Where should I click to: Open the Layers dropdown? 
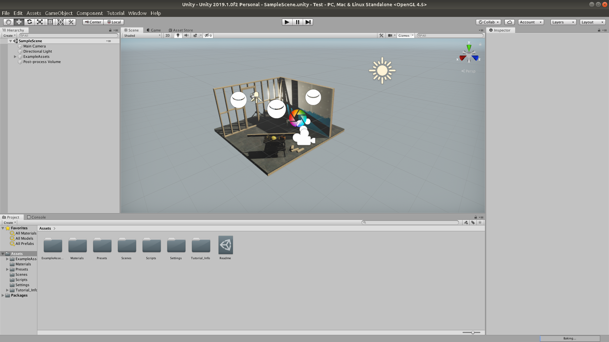(x=563, y=22)
